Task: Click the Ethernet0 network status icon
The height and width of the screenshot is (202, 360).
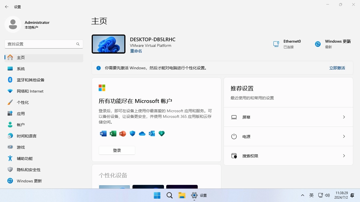Action: click(x=276, y=44)
